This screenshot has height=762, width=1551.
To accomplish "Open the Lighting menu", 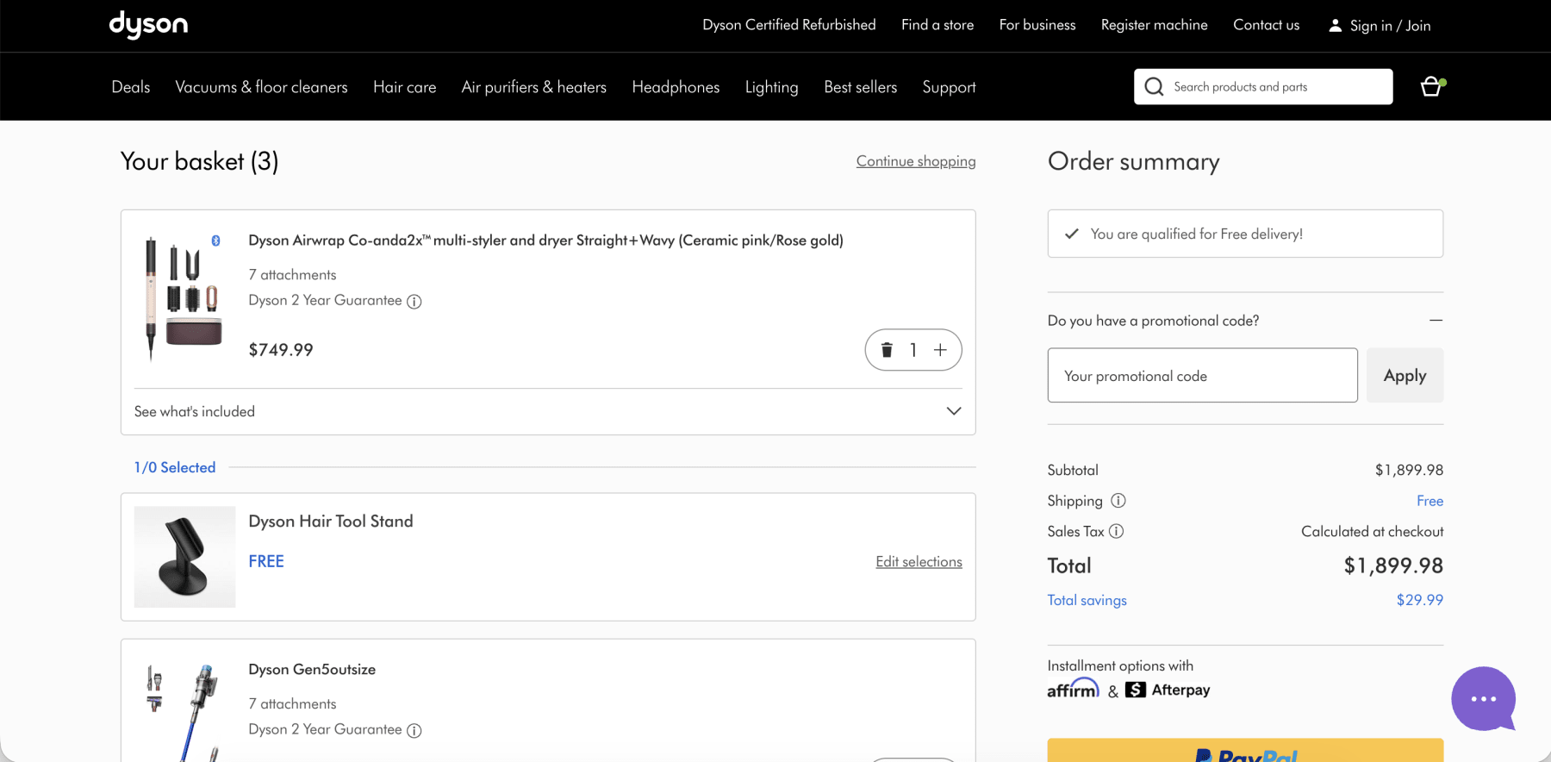I will pos(771,87).
